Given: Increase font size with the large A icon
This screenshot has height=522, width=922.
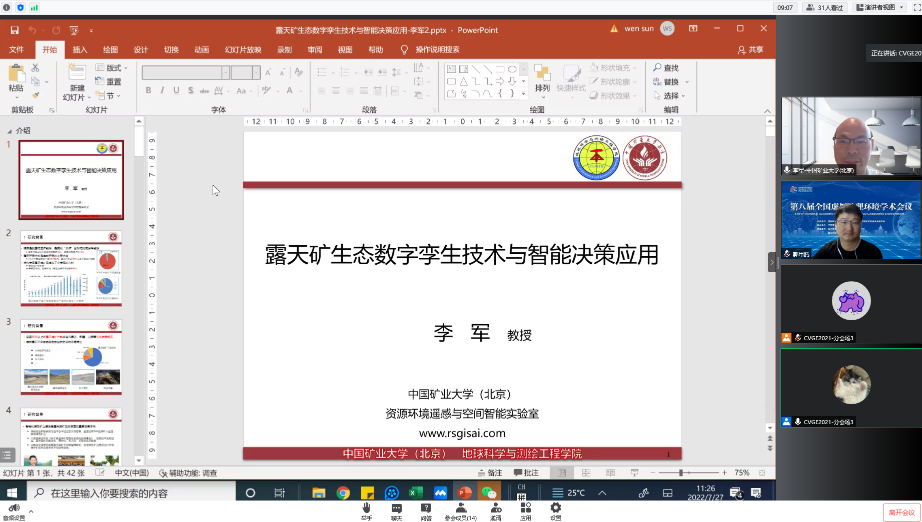Looking at the screenshot, I should pyautogui.click(x=269, y=72).
